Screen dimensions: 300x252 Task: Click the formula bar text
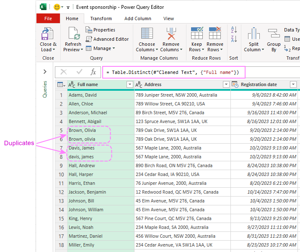click(x=173, y=72)
